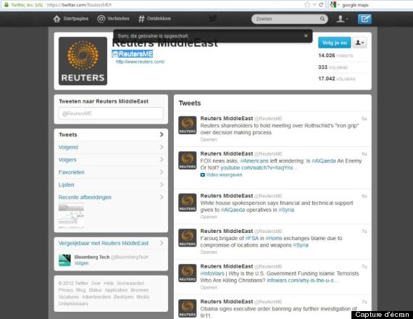This screenshot has width=413, height=319.
Task: Click the Adverteerders footer link
Action: point(96,297)
